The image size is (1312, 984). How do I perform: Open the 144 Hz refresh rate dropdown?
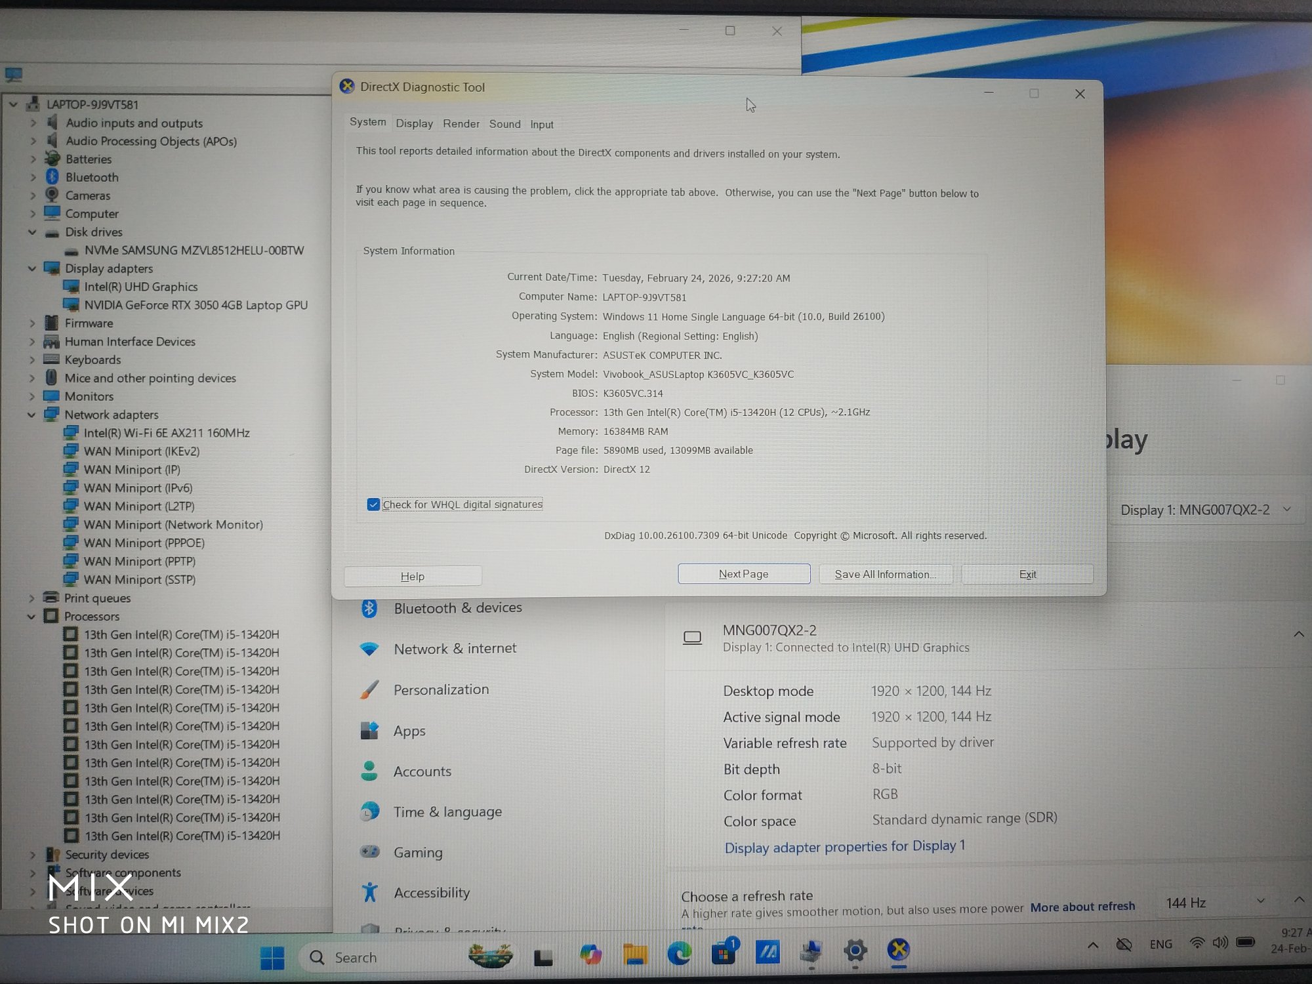(x=1214, y=903)
